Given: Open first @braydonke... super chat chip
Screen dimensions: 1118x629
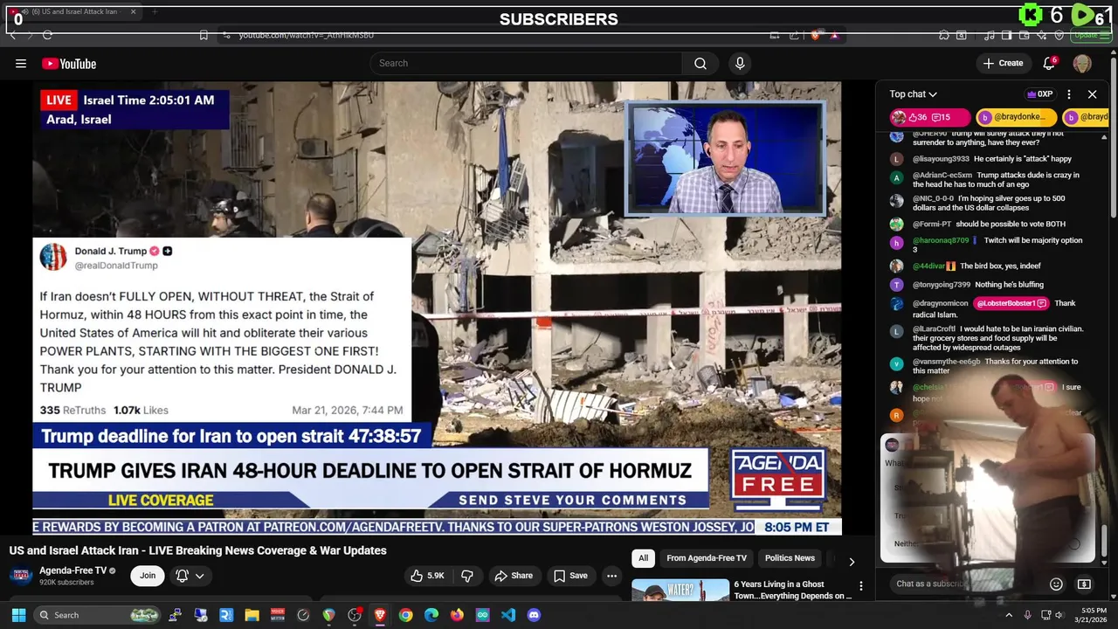Looking at the screenshot, I should (x=1017, y=117).
